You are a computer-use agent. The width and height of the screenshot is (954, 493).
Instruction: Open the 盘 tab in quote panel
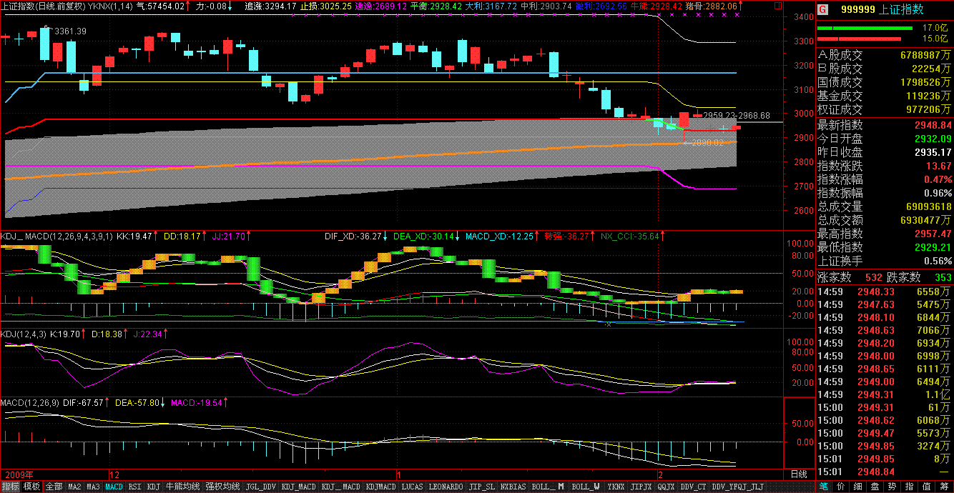875,487
